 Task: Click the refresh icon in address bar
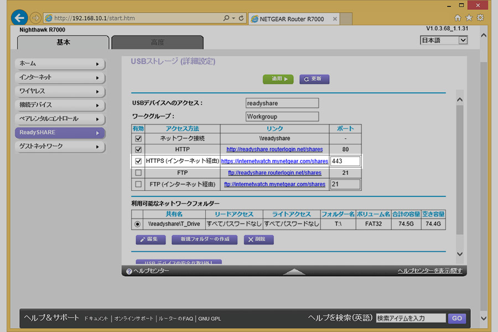pos(241,18)
